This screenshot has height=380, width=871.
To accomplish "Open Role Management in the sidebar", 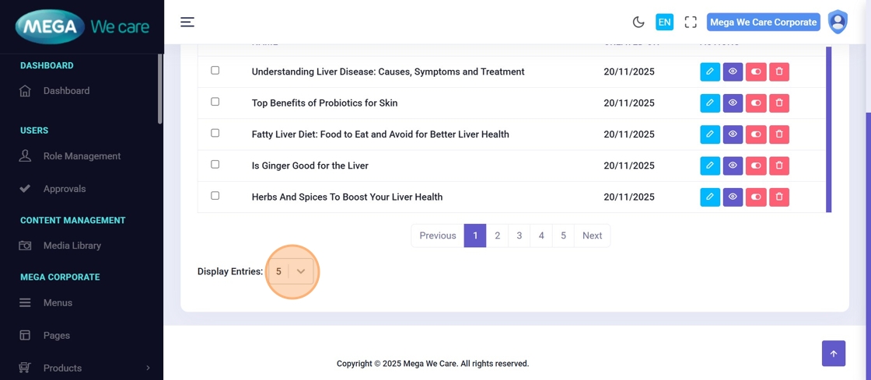I will point(82,156).
